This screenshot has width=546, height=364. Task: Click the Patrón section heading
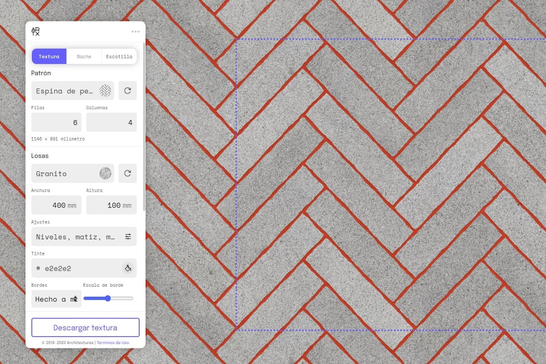(x=41, y=73)
